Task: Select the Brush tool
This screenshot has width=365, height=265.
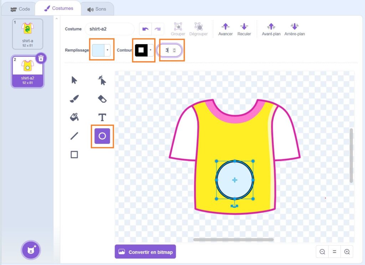Action: coord(74,99)
